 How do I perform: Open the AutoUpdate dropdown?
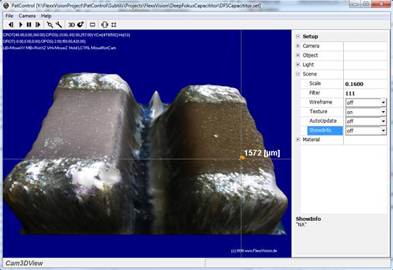click(383, 121)
